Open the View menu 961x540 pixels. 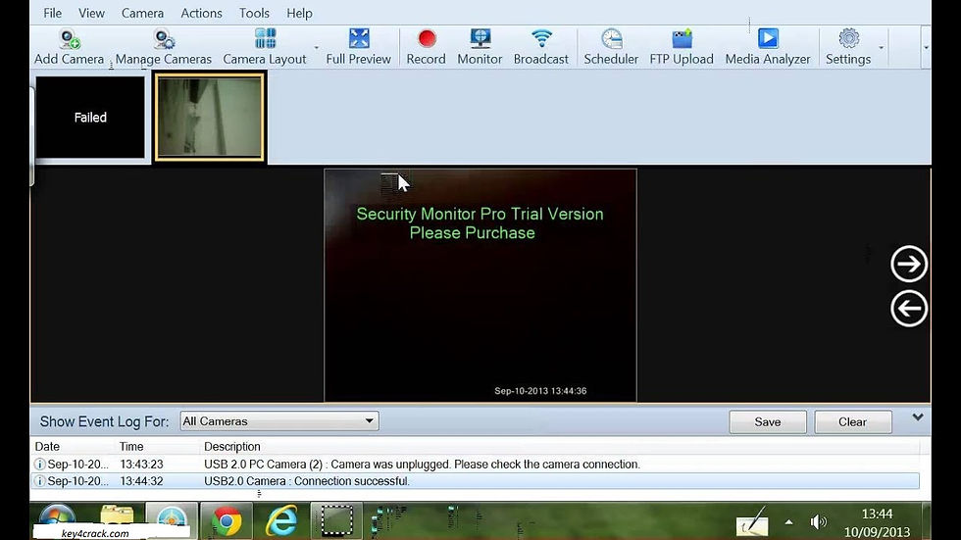click(x=91, y=13)
